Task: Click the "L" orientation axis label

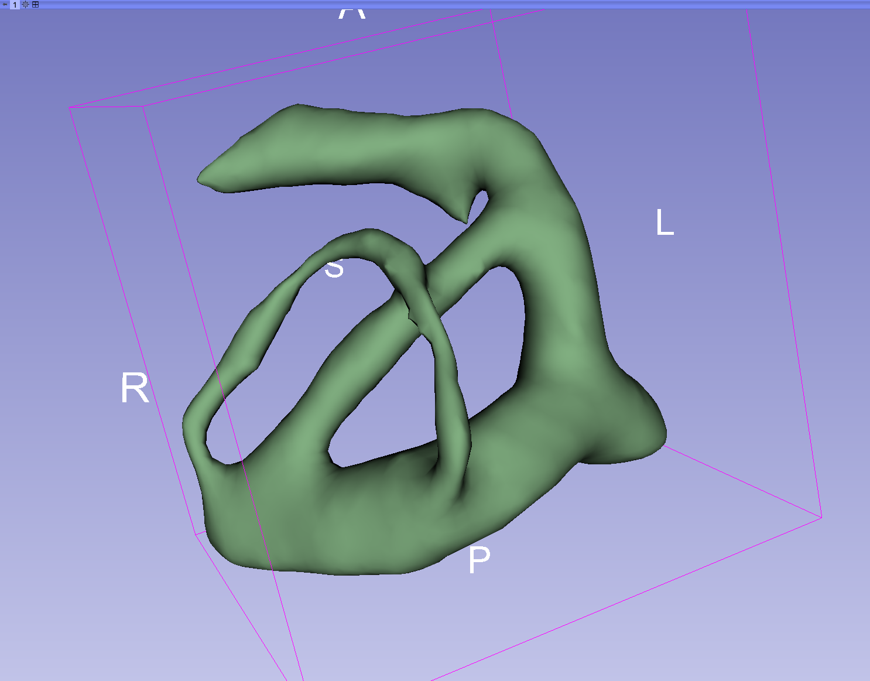Action: click(665, 223)
